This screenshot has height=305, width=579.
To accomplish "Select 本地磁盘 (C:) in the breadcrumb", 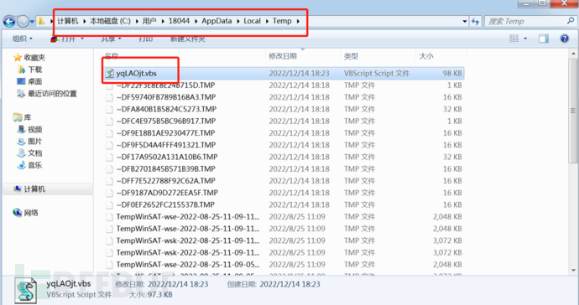I will coord(110,21).
